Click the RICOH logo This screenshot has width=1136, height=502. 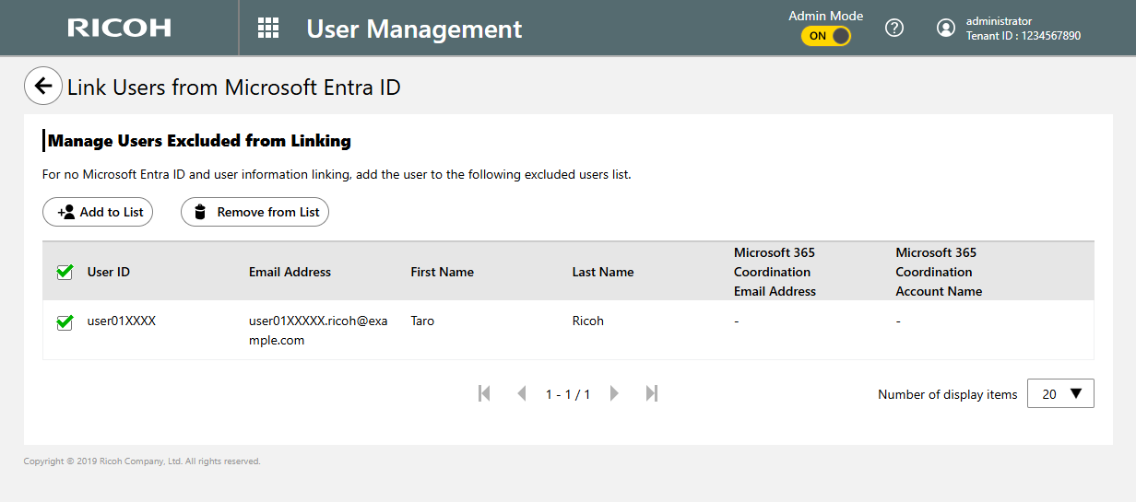[119, 29]
